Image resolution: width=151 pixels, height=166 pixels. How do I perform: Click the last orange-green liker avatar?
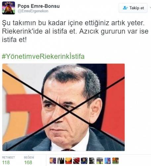[x=116, y=161]
